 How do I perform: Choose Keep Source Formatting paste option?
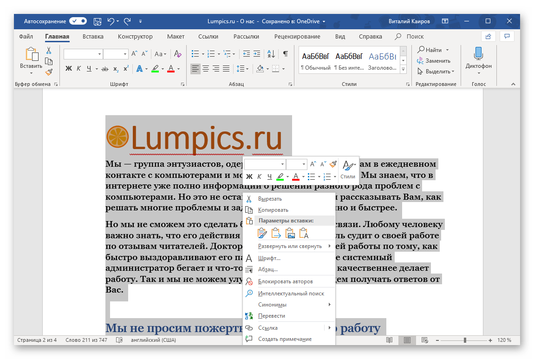(262, 233)
